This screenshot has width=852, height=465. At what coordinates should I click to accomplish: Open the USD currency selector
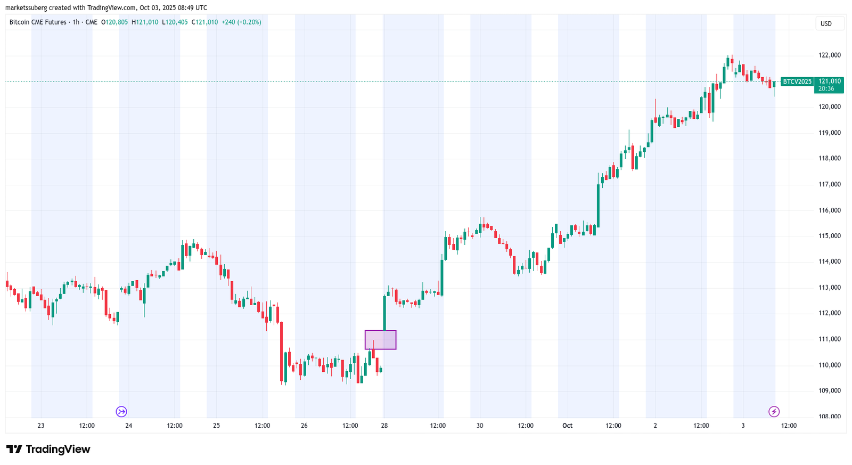click(x=829, y=24)
